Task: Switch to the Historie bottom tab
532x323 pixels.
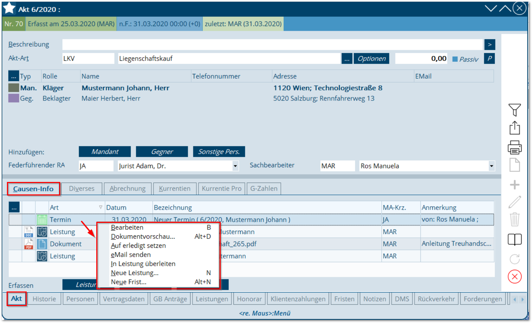Action: tap(44, 299)
